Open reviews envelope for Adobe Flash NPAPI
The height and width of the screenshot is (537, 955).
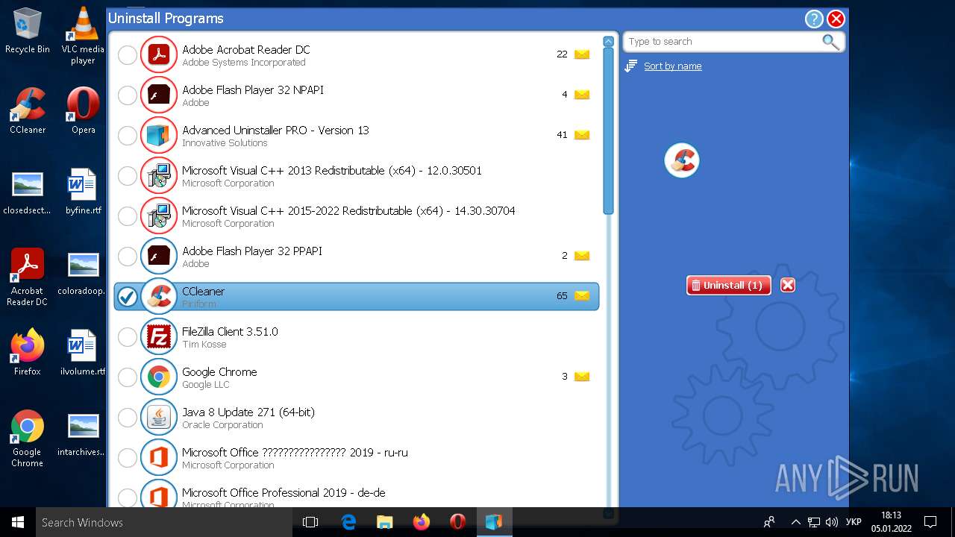point(582,95)
